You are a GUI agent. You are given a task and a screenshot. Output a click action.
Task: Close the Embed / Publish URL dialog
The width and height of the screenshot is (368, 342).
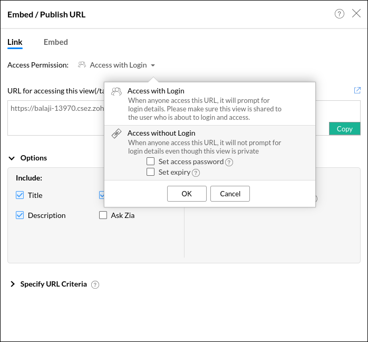pyautogui.click(x=356, y=14)
